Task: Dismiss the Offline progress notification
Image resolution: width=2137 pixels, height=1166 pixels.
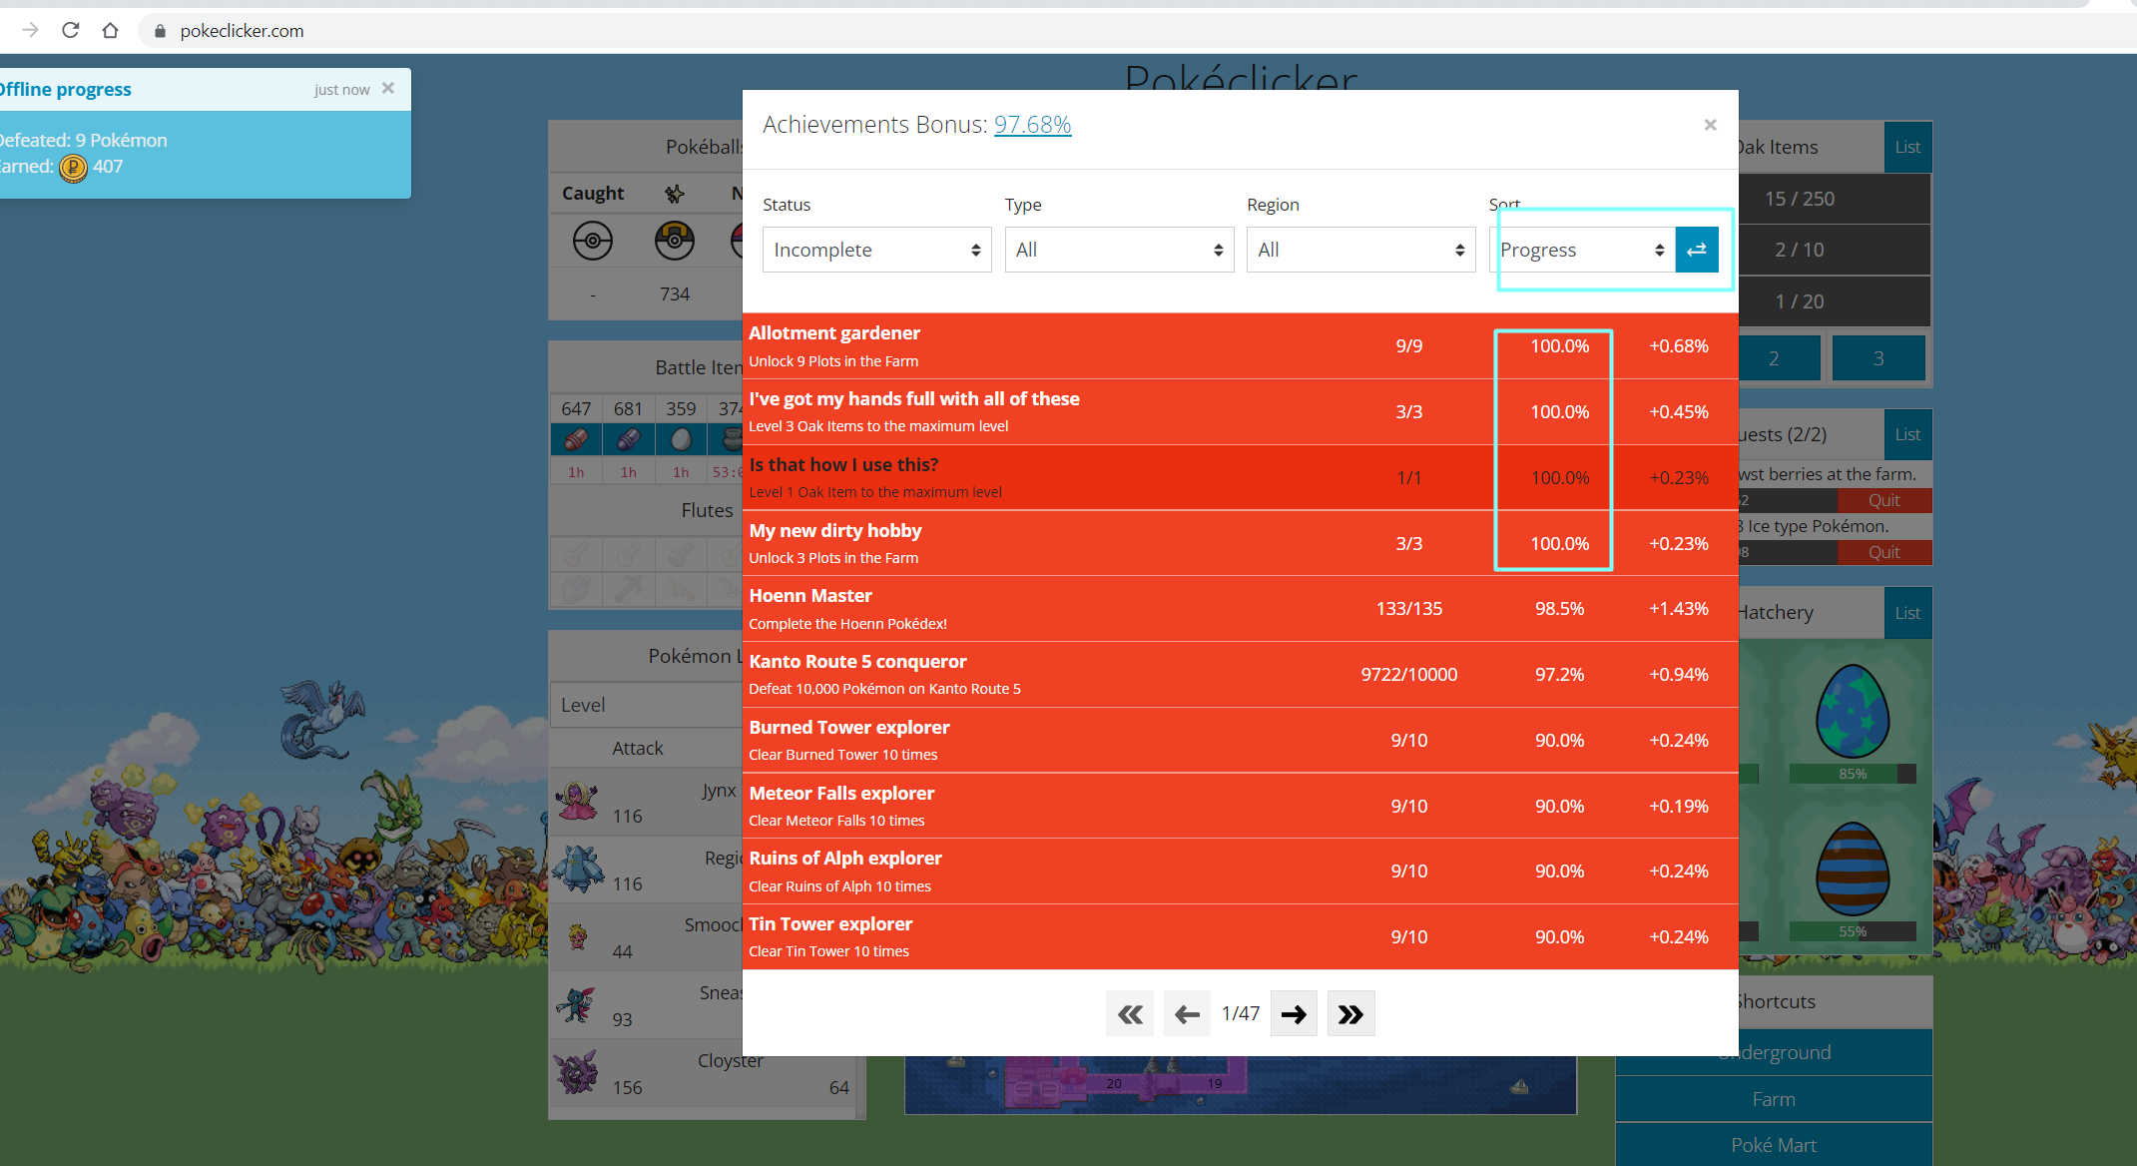Action: (x=388, y=89)
